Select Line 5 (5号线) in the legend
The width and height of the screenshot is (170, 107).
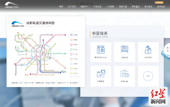(74, 54)
